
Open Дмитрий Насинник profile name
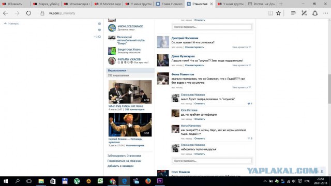click(185, 38)
